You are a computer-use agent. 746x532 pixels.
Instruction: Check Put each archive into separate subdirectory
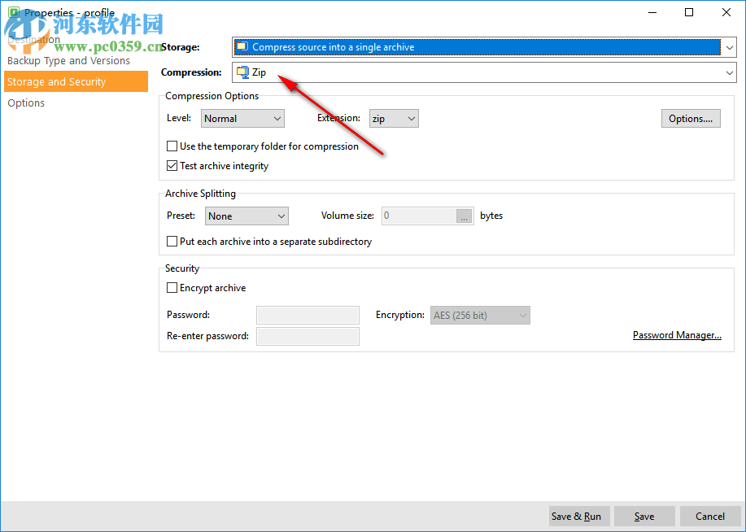[172, 242]
